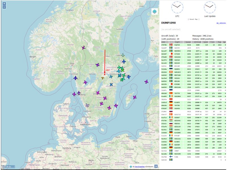Select the aircraft row with ICAO 5110fc
Image resolution: width=227 pixels, height=170 pixels.
pyautogui.click(x=194, y=90)
